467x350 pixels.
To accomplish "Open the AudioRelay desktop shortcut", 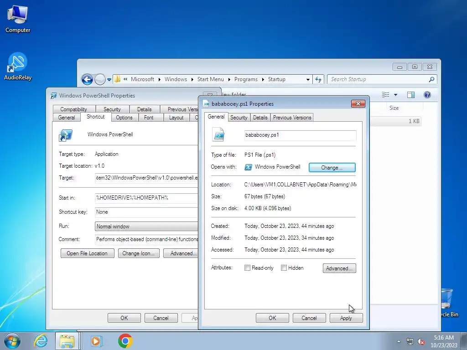I will [x=18, y=67].
